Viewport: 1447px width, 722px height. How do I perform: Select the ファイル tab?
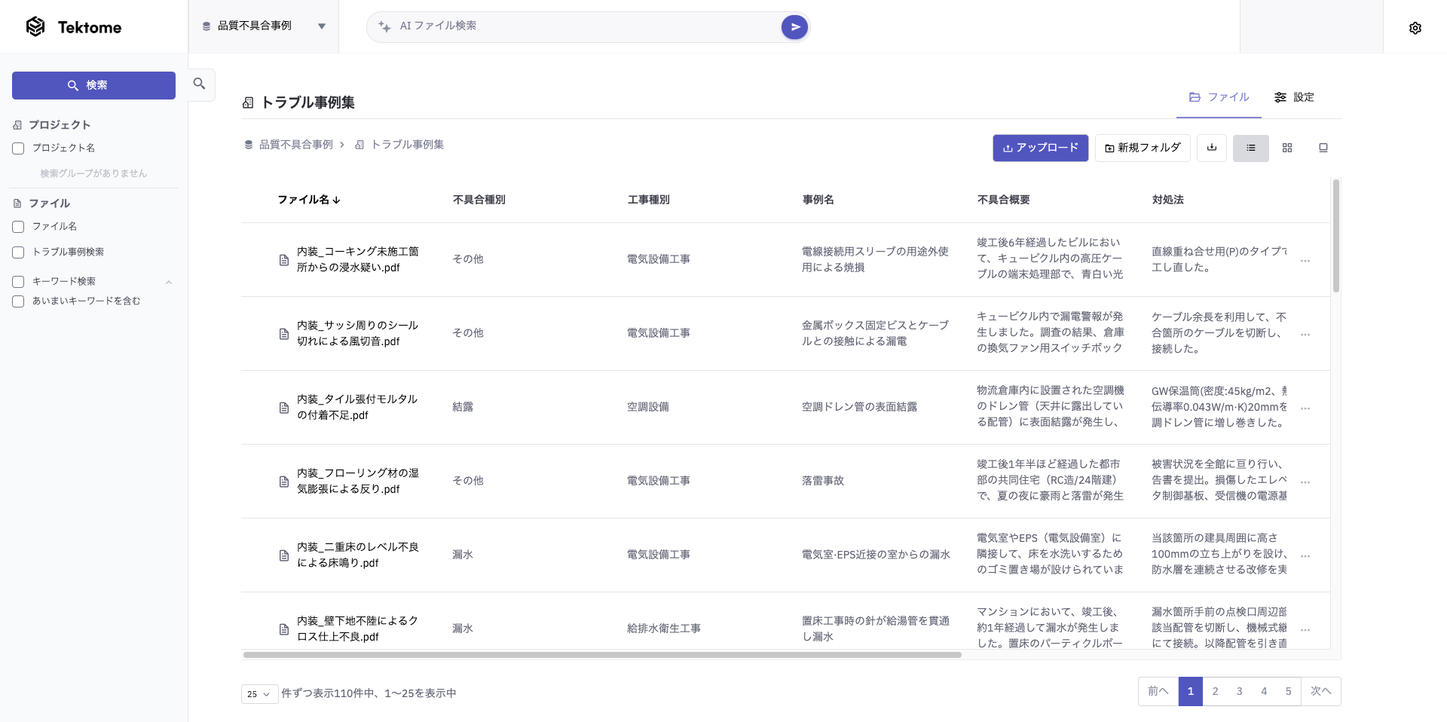click(1219, 97)
